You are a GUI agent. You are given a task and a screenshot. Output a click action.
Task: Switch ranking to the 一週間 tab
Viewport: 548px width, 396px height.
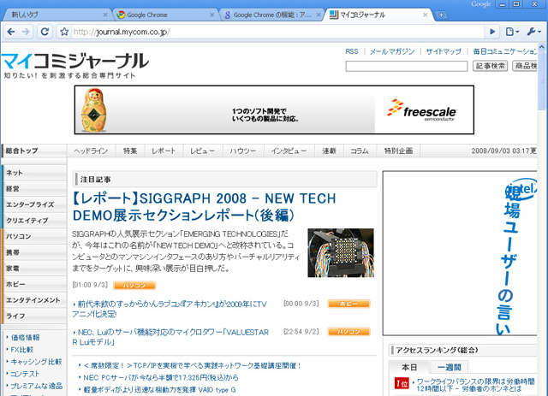pyautogui.click(x=449, y=368)
